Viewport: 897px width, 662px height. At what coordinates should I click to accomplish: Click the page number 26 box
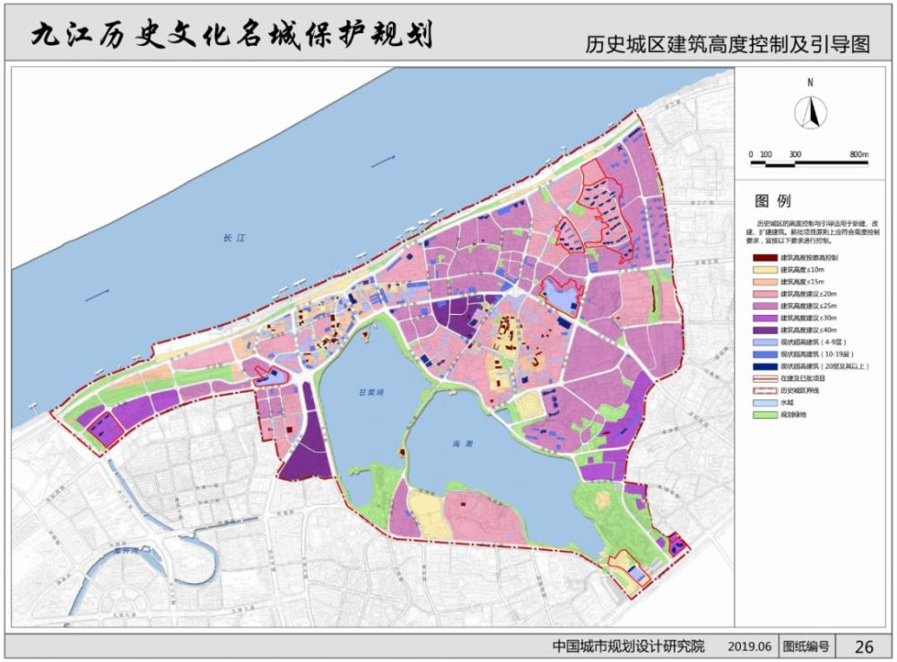point(864,647)
